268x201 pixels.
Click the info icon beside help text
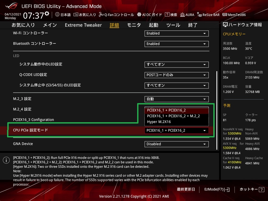point(6,160)
